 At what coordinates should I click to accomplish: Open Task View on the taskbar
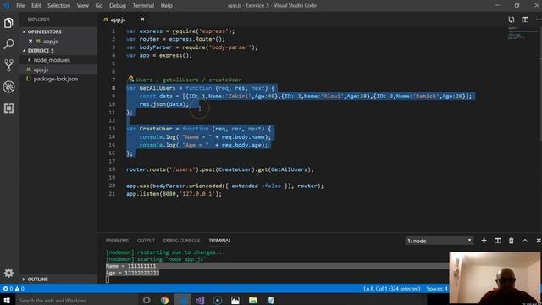pyautogui.click(x=147, y=300)
